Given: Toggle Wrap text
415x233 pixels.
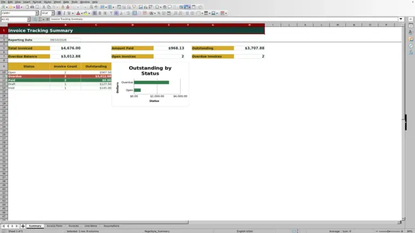Looking at the screenshot, I should [128, 13].
